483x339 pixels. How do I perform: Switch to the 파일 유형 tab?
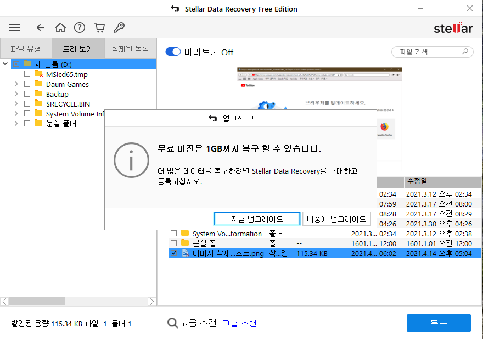[26, 48]
